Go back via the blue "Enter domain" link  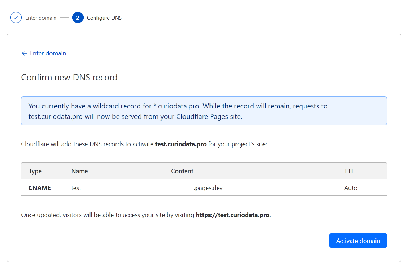click(48, 53)
